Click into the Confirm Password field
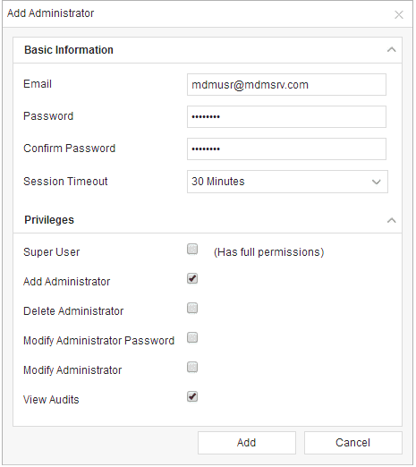Viewport: 416px width, 467px height. (x=286, y=149)
